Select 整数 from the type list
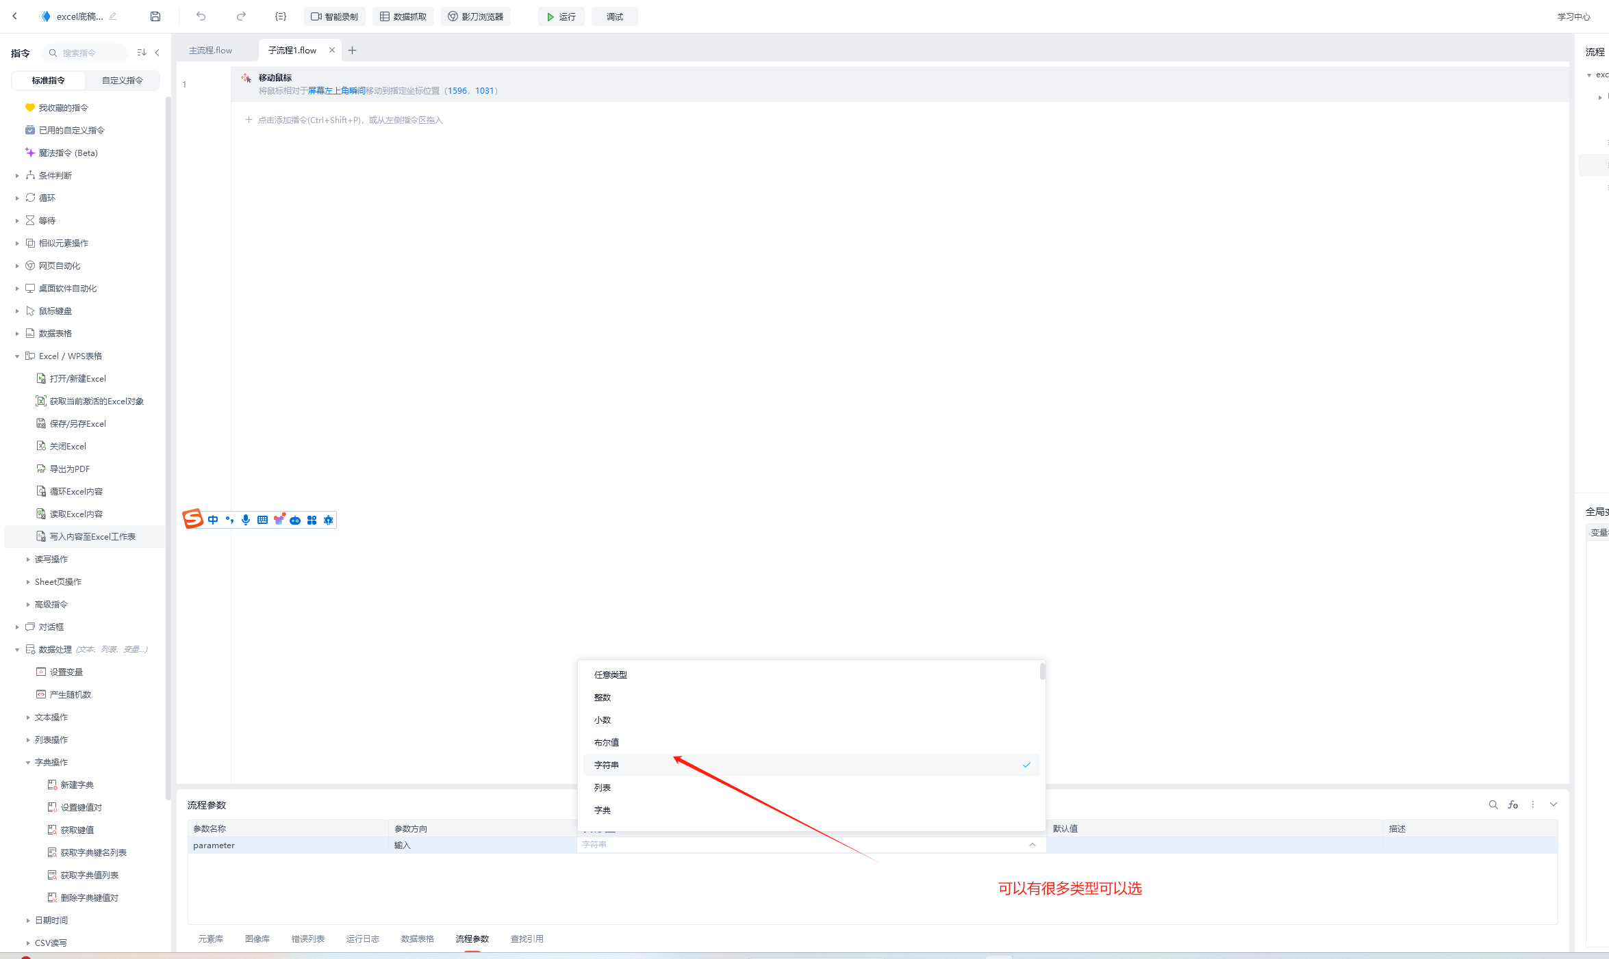The width and height of the screenshot is (1609, 959). (x=603, y=697)
